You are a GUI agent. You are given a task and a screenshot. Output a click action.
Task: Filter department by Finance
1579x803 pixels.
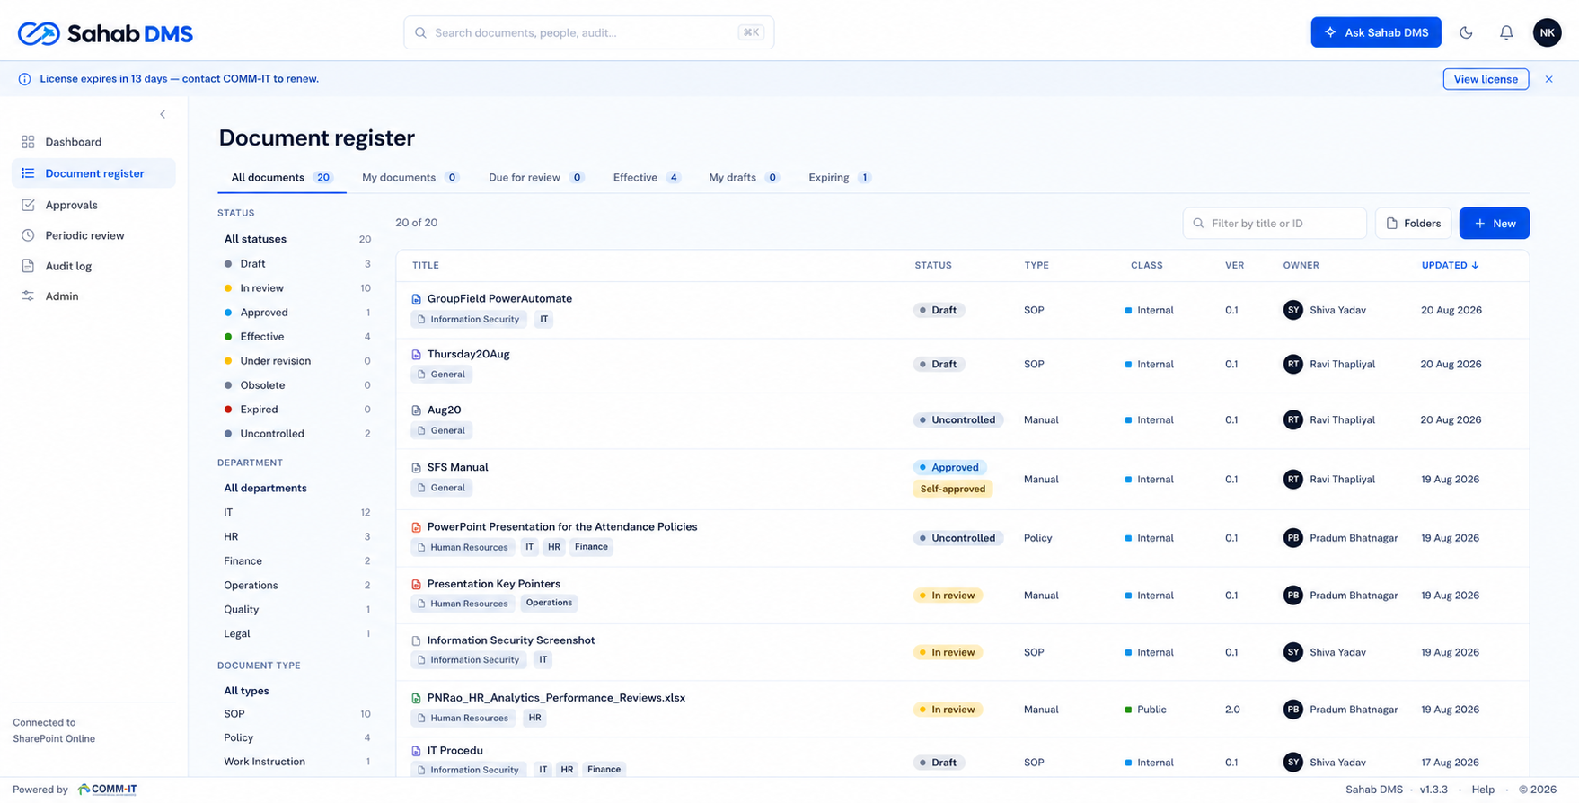tap(297, 560)
